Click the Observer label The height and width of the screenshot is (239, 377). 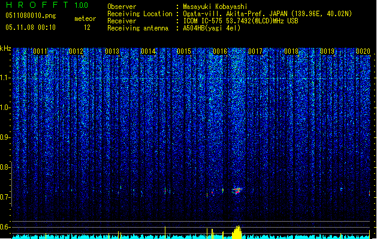point(122,7)
